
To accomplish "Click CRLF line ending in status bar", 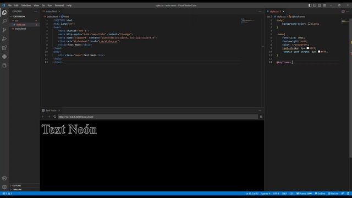I will coord(284,194).
